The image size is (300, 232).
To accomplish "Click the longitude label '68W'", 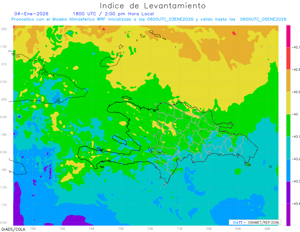I will 267,228.
